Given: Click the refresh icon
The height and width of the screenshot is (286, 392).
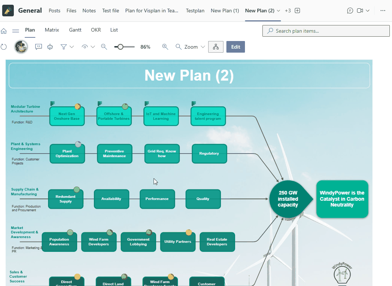Looking at the screenshot, I should point(4,47).
